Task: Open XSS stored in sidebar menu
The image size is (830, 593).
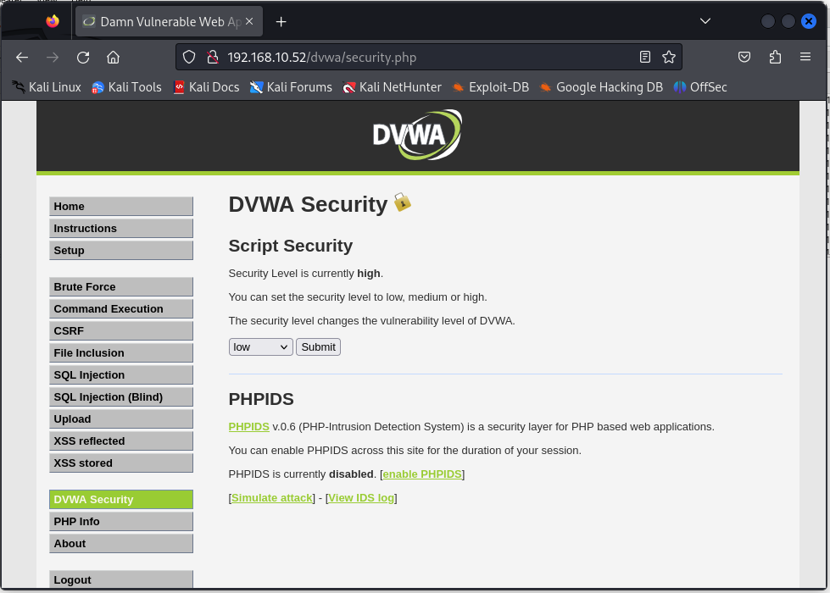Action: click(x=121, y=463)
